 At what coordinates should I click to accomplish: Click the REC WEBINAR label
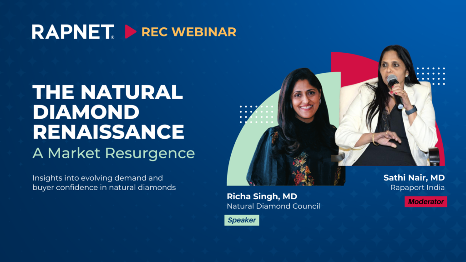coord(189,32)
